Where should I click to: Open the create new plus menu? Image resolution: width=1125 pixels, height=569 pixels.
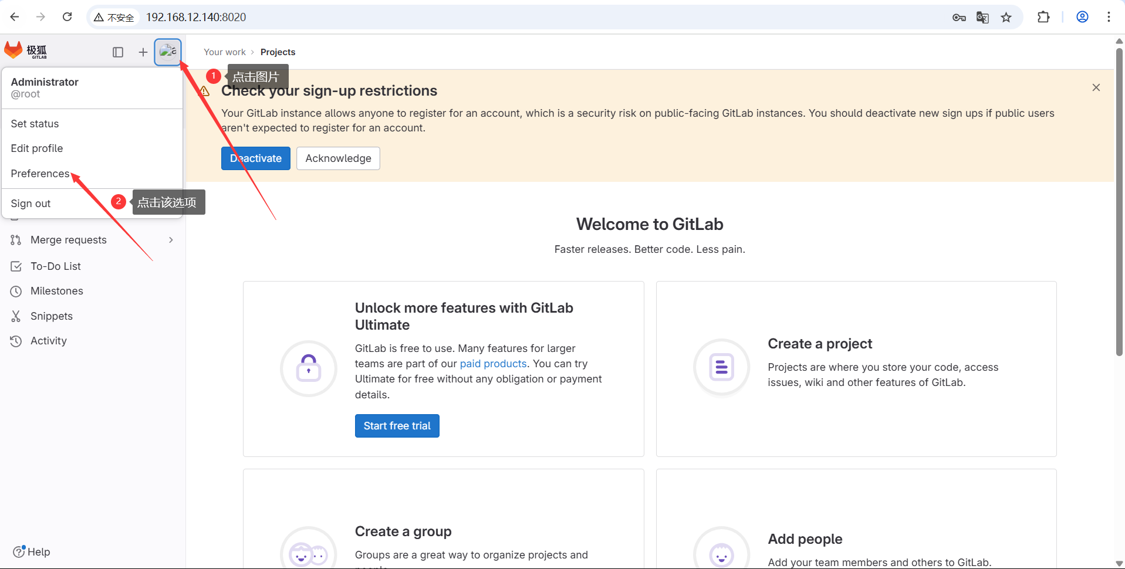(143, 52)
